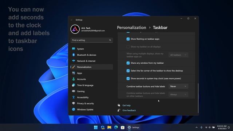Click the microphone tray icon

point(201,127)
